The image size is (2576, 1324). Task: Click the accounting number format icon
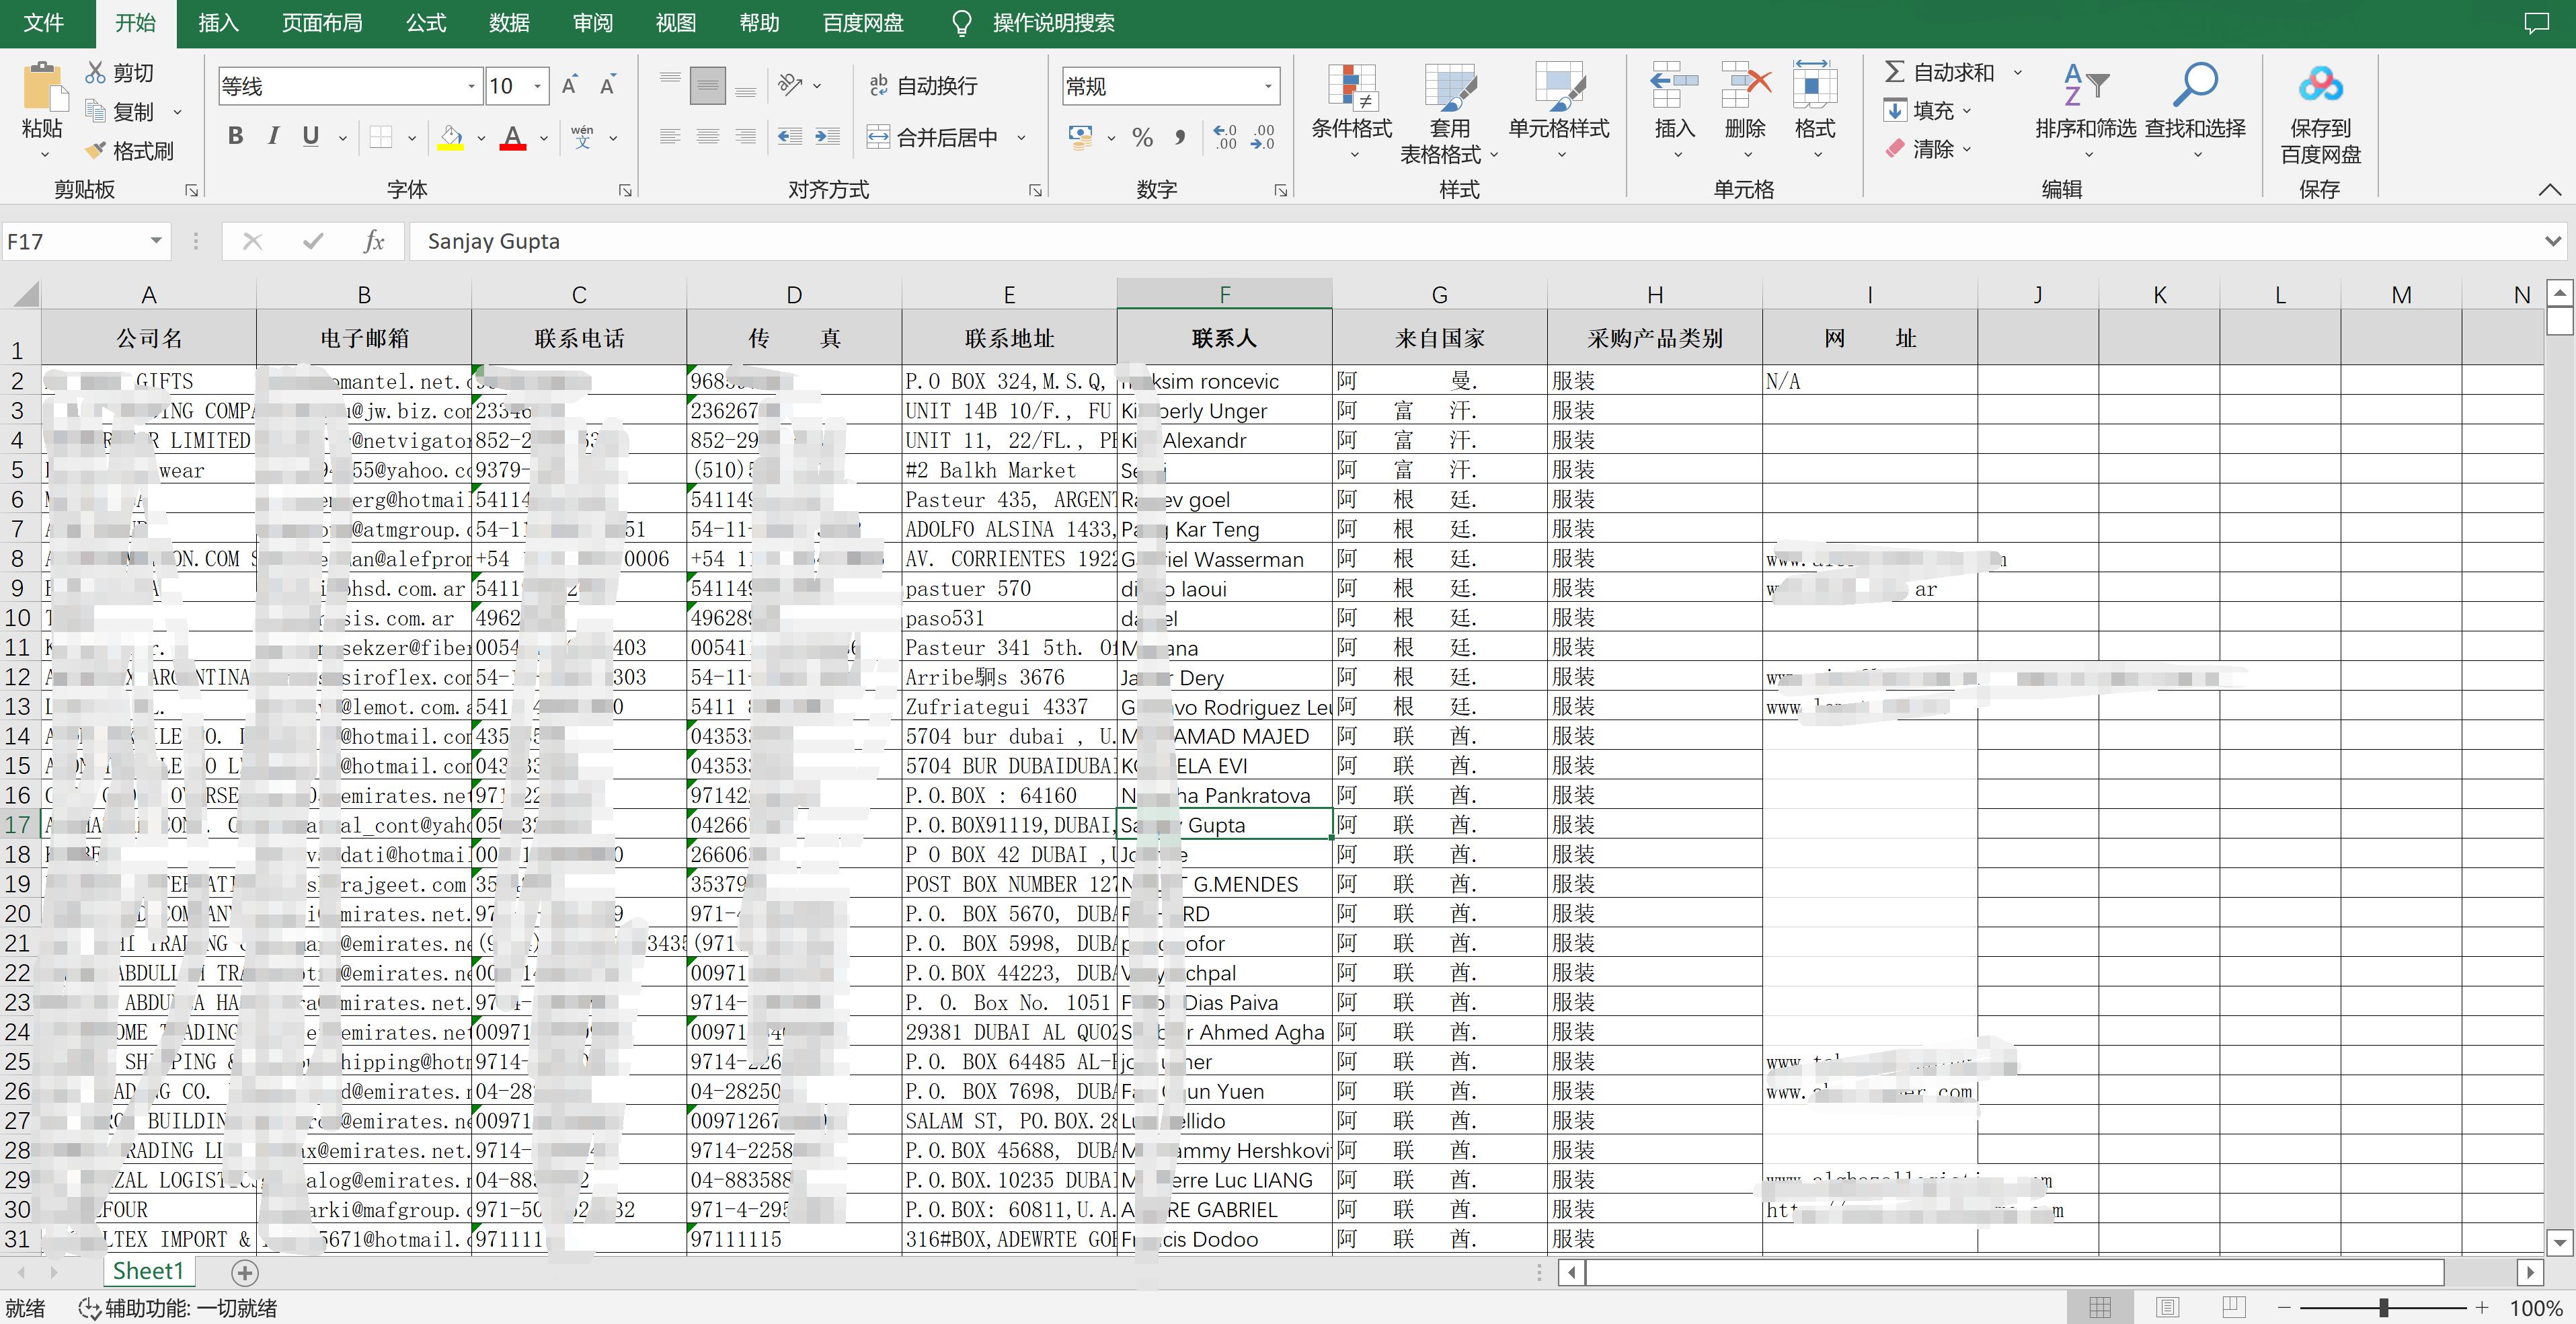[1080, 137]
